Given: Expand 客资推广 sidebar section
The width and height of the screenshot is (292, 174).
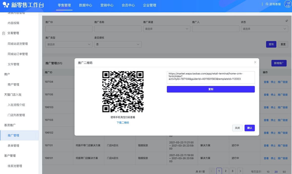Looking at the screenshot, I should tap(10, 125).
